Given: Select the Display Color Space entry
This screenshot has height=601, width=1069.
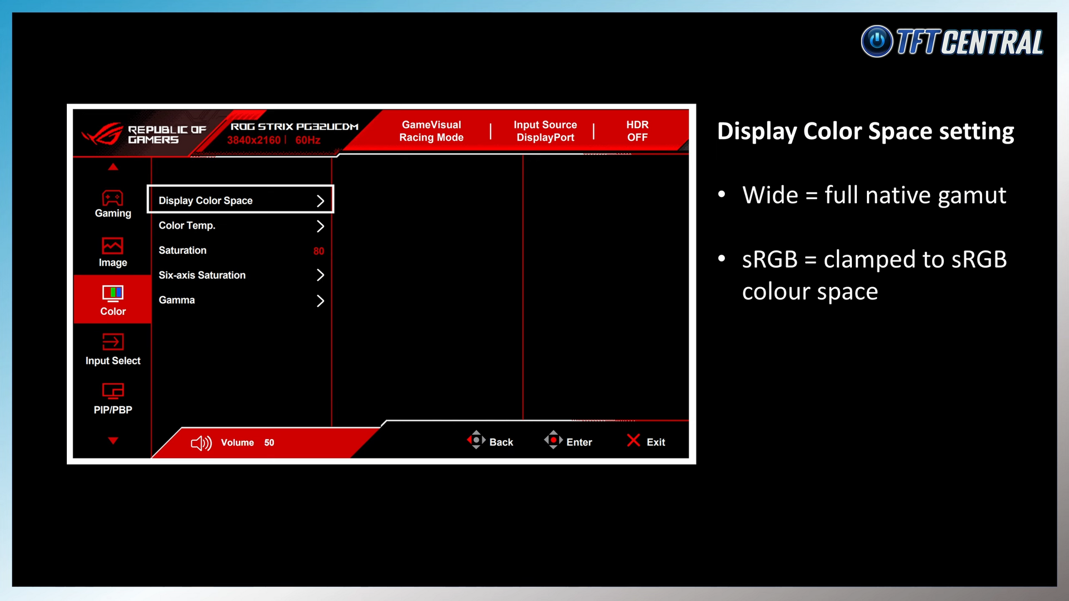Looking at the screenshot, I should [x=205, y=200].
